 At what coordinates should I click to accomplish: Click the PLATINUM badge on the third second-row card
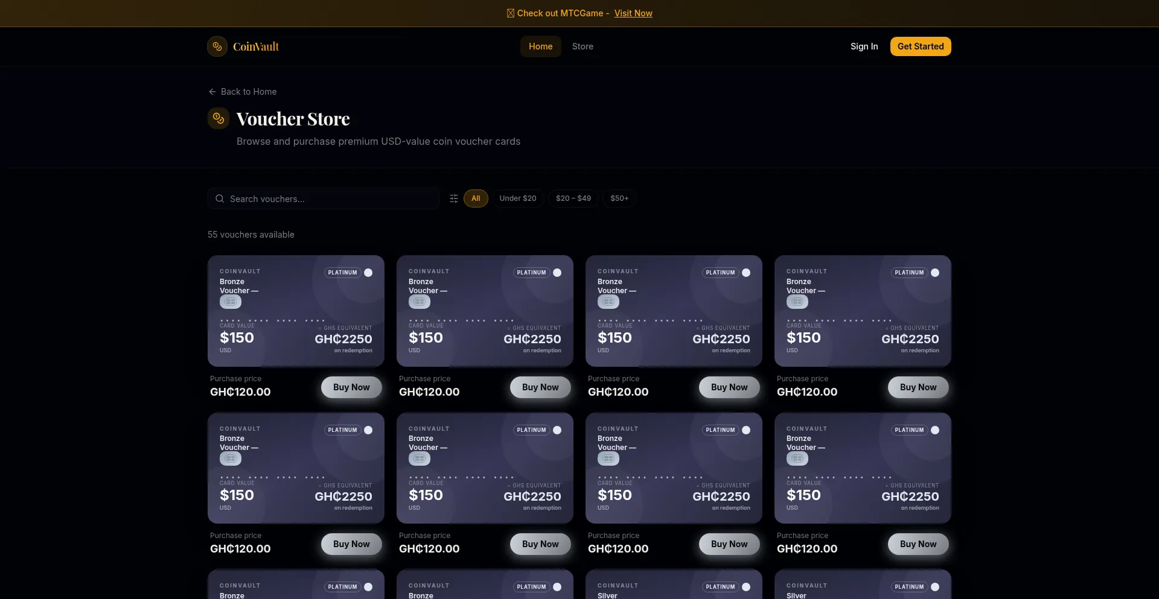click(x=721, y=430)
